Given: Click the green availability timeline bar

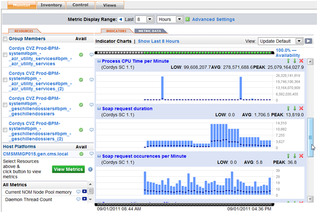Looking at the screenshot, I should tap(184, 52).
